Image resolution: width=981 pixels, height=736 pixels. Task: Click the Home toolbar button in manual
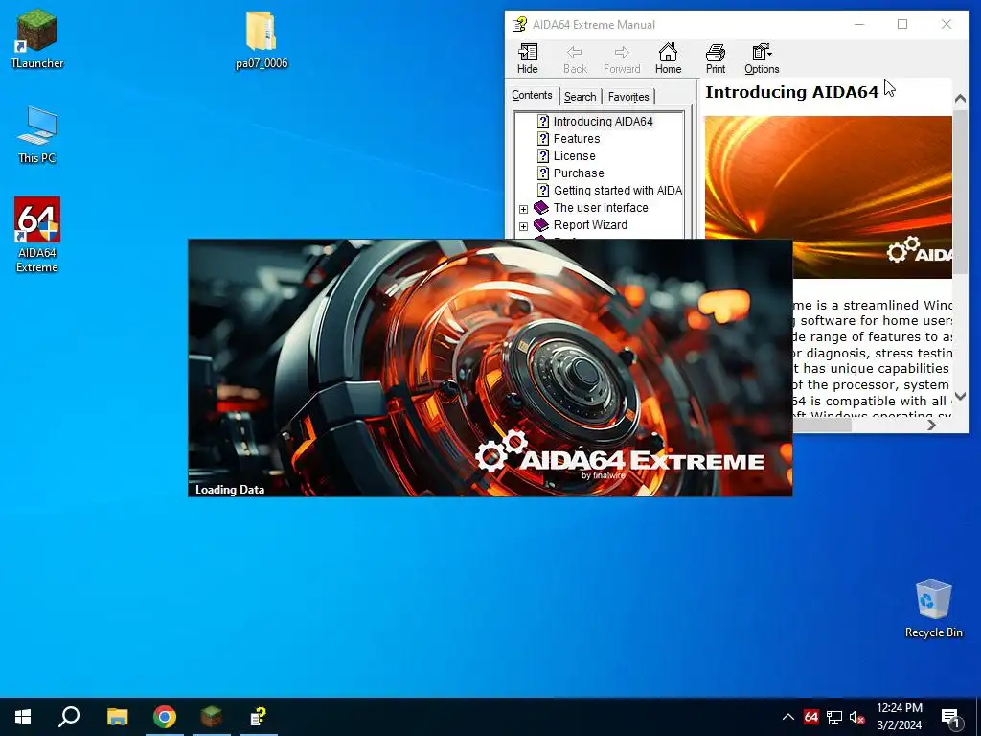pyautogui.click(x=668, y=58)
